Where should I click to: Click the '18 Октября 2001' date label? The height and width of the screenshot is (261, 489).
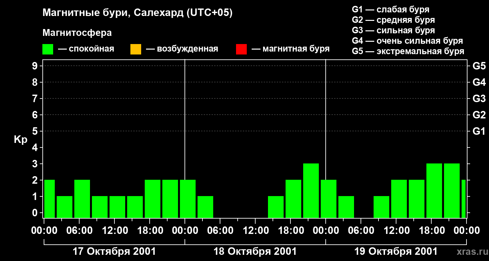point(255,252)
